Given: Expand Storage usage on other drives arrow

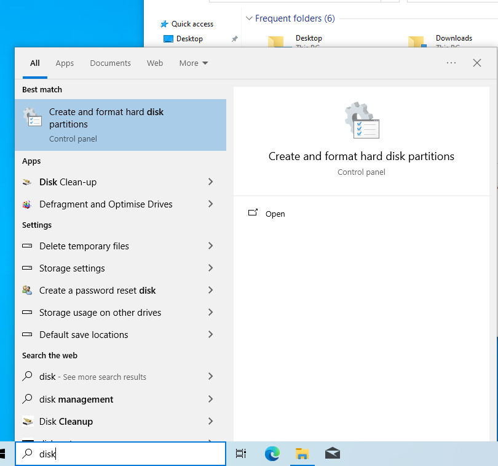Looking at the screenshot, I should [x=210, y=312].
